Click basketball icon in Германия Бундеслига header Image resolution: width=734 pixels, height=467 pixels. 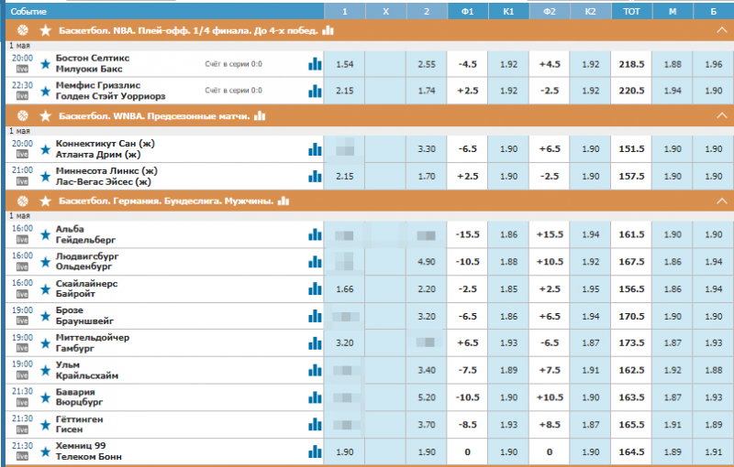click(x=23, y=200)
